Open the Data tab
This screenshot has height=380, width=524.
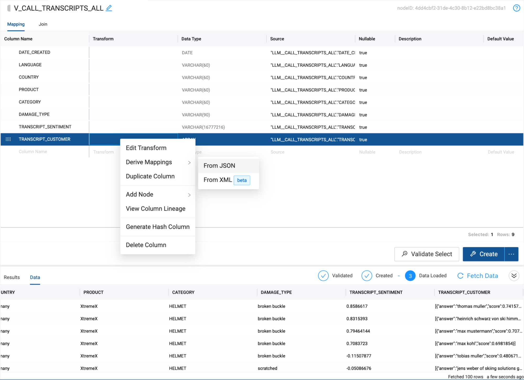coord(35,277)
